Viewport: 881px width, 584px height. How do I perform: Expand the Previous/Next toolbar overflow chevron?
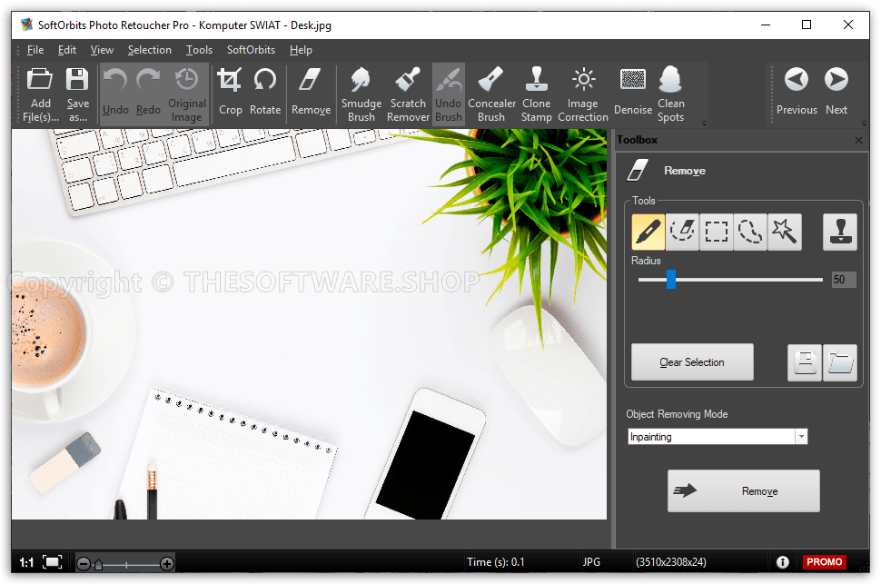tap(864, 123)
